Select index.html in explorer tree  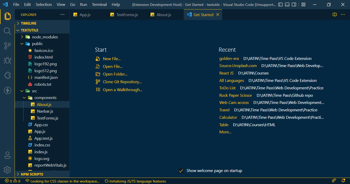tap(42, 57)
